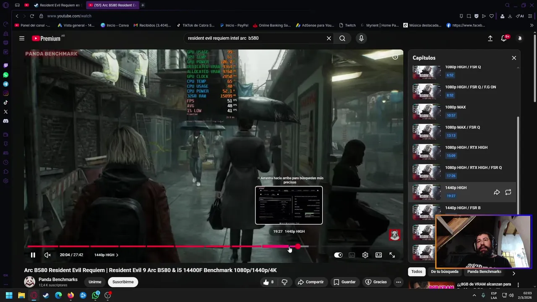Open the video settings gear
This screenshot has height=302, width=537.
click(365, 255)
